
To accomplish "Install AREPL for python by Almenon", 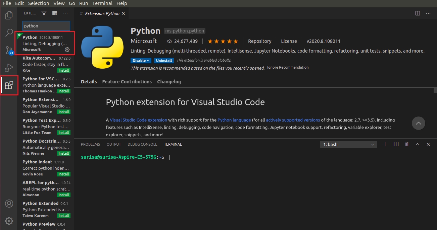I will pyautogui.click(x=63, y=195).
